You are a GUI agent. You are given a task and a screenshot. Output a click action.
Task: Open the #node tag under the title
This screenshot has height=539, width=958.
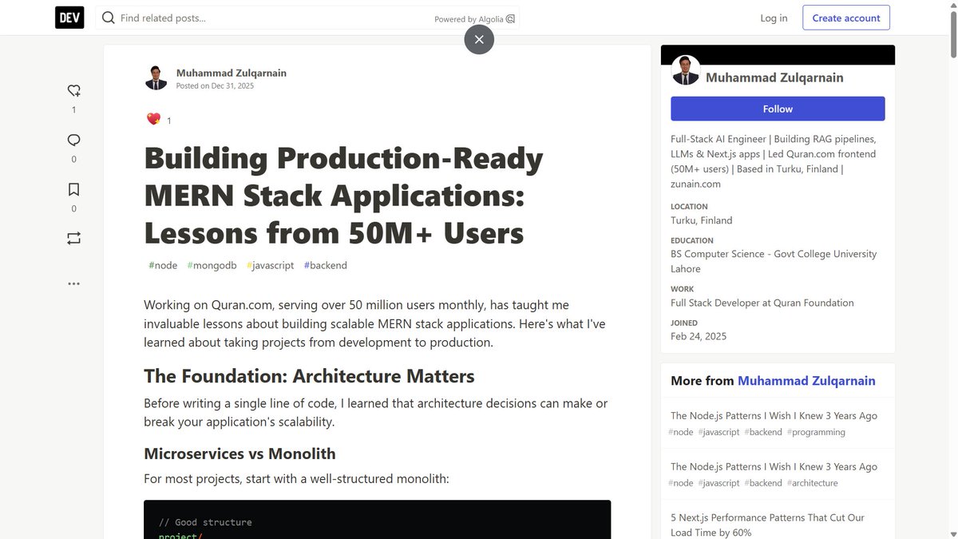[x=163, y=265]
